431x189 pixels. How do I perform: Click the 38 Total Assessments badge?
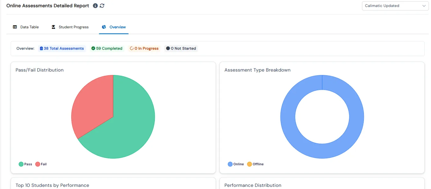coord(62,49)
